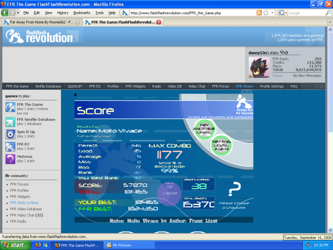Open FFR Widgets nav item
This screenshot has height=250, width=333.
click(135, 86)
